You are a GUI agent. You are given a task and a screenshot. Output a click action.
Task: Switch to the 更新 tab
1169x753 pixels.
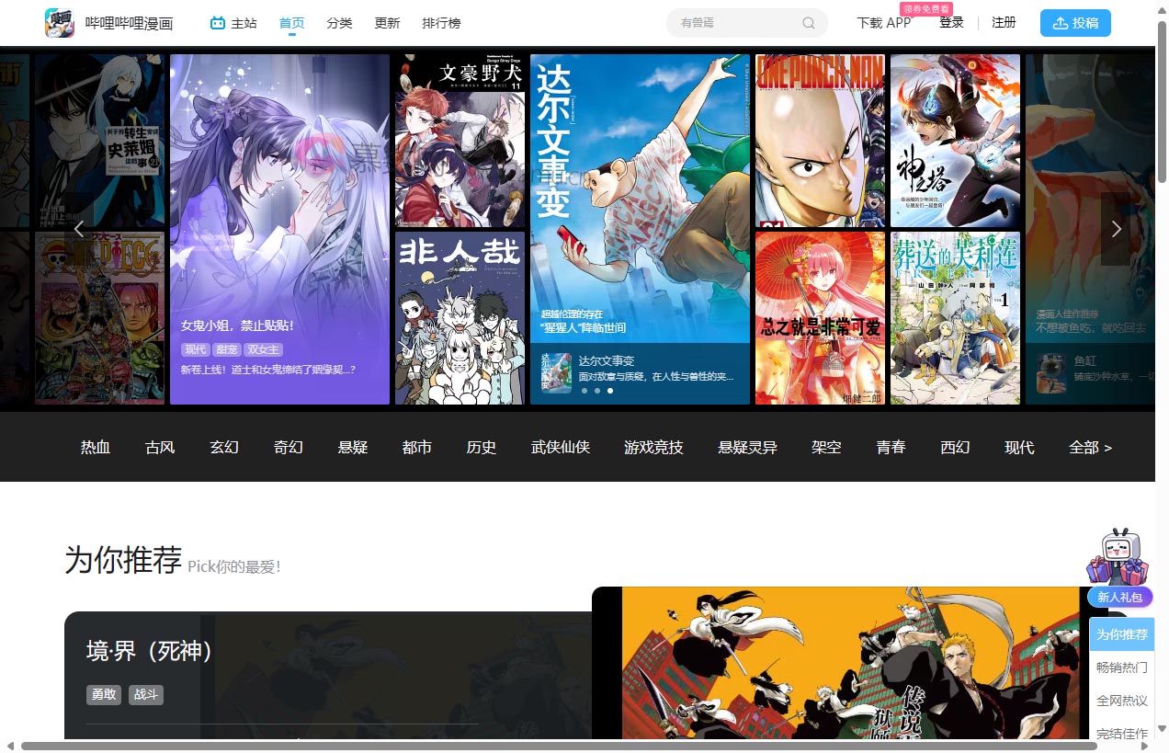point(387,23)
